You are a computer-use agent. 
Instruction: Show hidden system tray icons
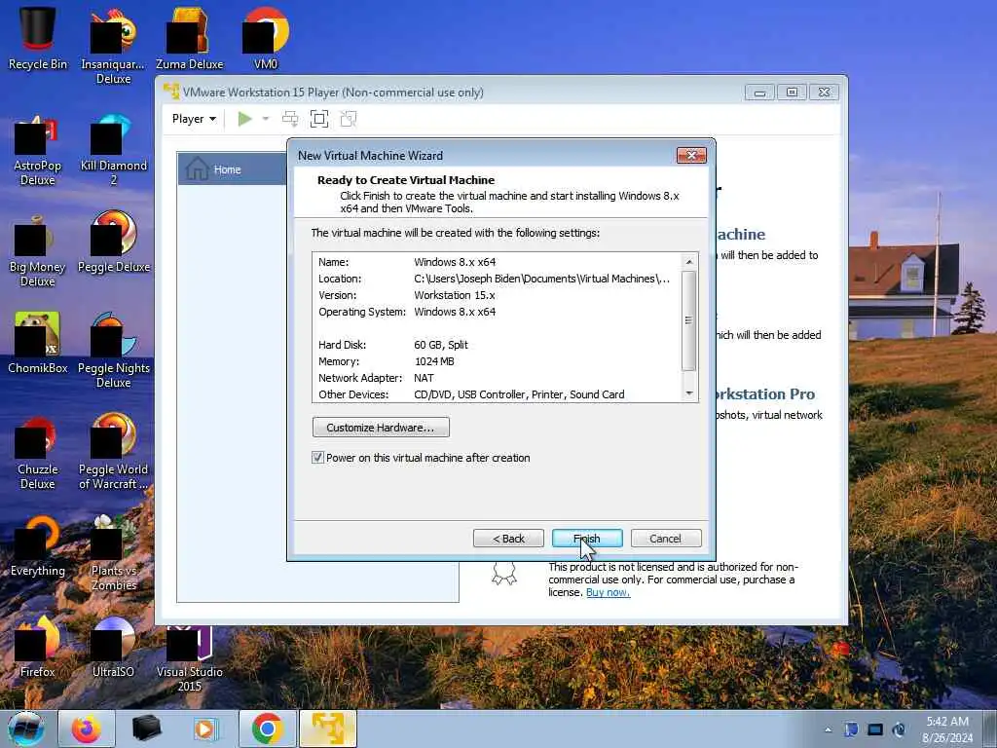pos(828,729)
